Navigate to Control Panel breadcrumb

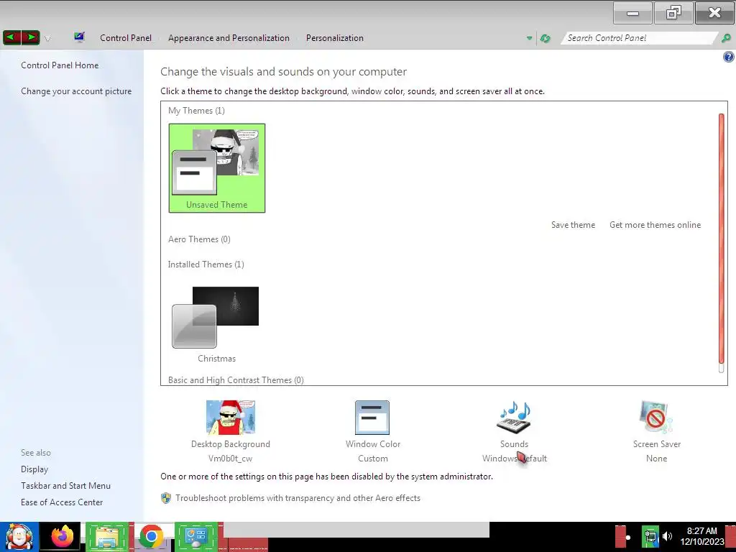coord(126,38)
